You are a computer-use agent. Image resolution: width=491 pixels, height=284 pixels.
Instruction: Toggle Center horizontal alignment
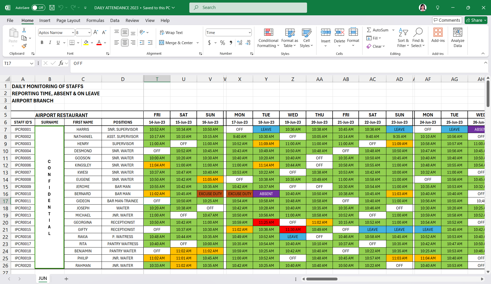point(125,43)
